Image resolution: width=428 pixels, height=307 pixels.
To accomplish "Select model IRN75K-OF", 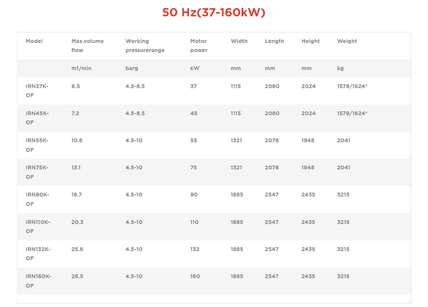I will [37, 172].
